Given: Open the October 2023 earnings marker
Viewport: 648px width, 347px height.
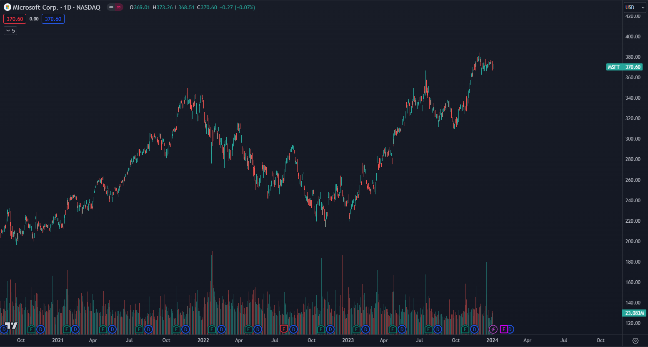Looking at the screenshot, I should pos(465,329).
